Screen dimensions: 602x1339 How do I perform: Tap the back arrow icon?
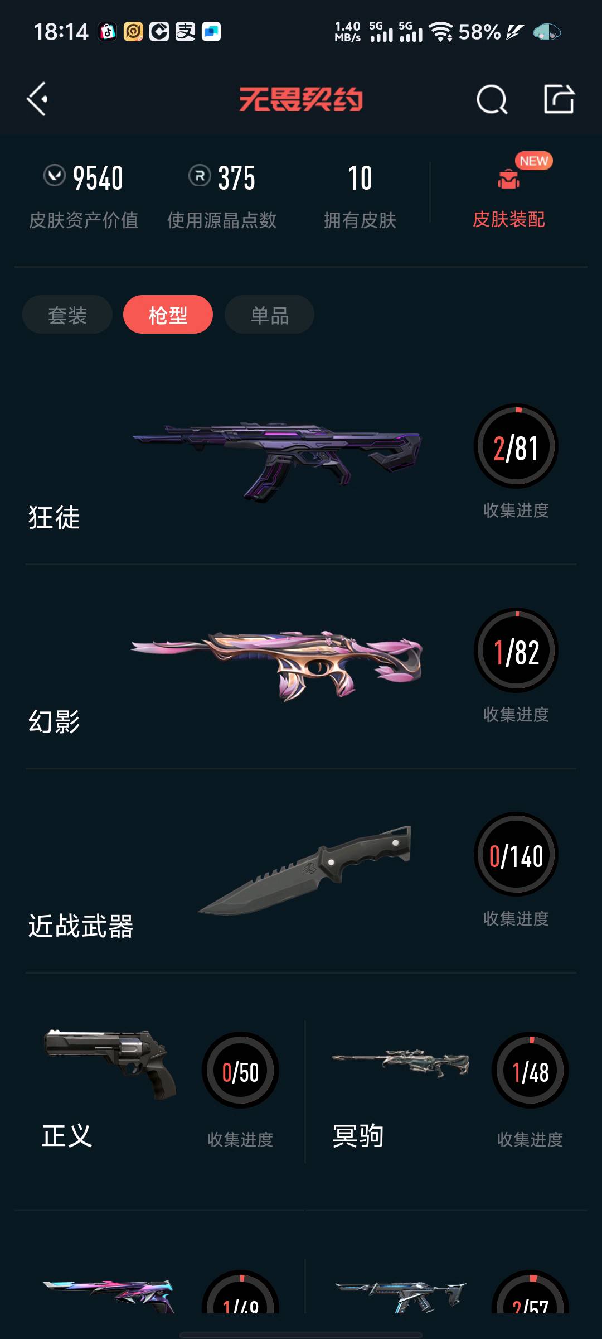[x=37, y=99]
